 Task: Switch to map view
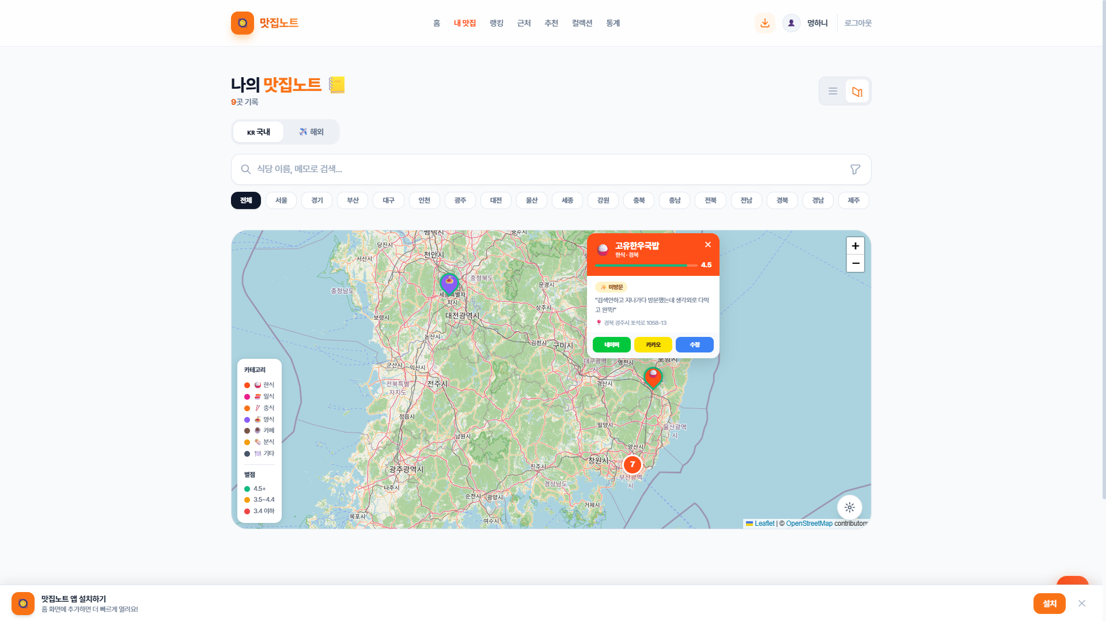(857, 91)
